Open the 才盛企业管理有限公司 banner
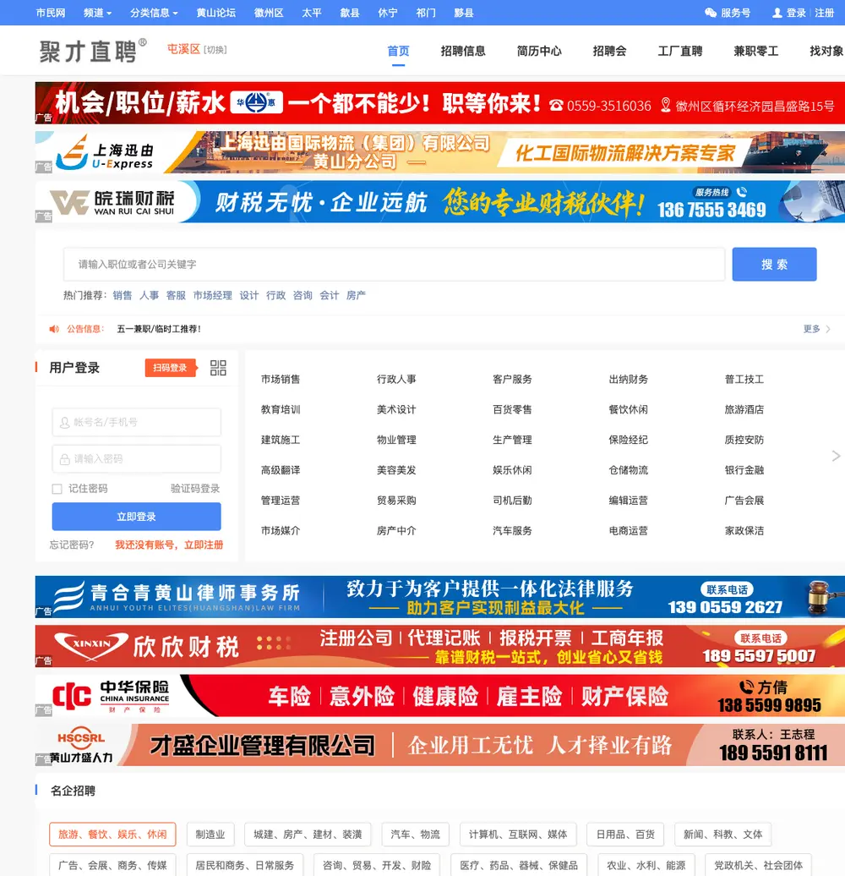845x876 pixels. pyautogui.click(x=439, y=745)
